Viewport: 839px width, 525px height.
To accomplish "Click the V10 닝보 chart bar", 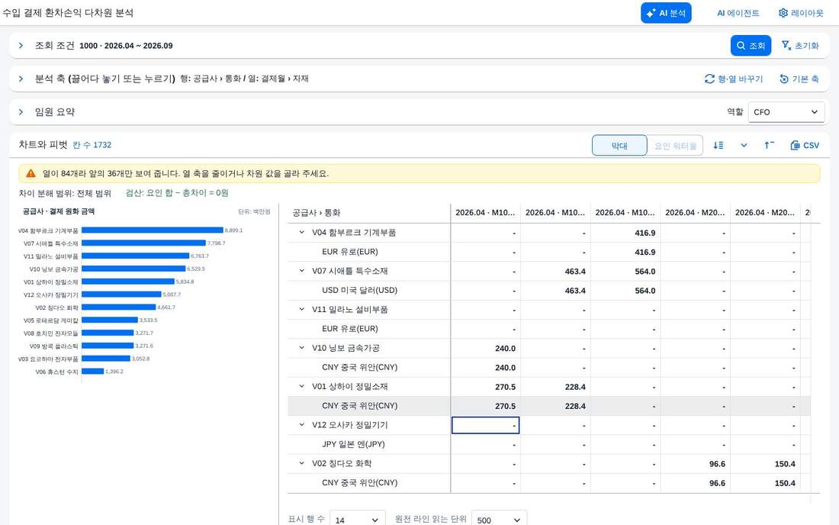I will tap(133, 269).
